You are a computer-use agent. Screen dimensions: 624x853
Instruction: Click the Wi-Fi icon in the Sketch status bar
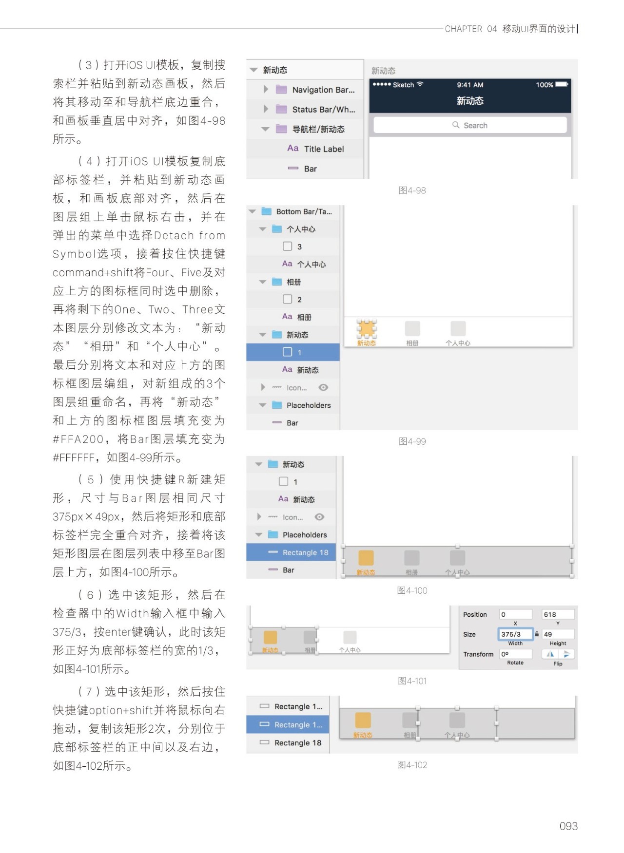click(x=420, y=84)
